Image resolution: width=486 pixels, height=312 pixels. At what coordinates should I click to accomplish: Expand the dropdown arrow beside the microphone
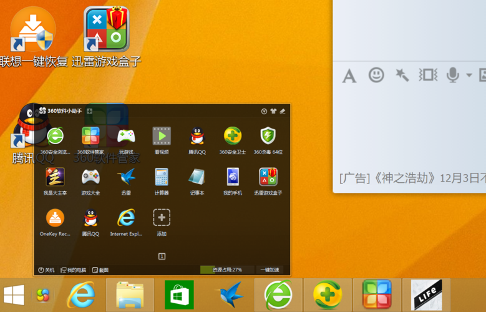click(469, 75)
